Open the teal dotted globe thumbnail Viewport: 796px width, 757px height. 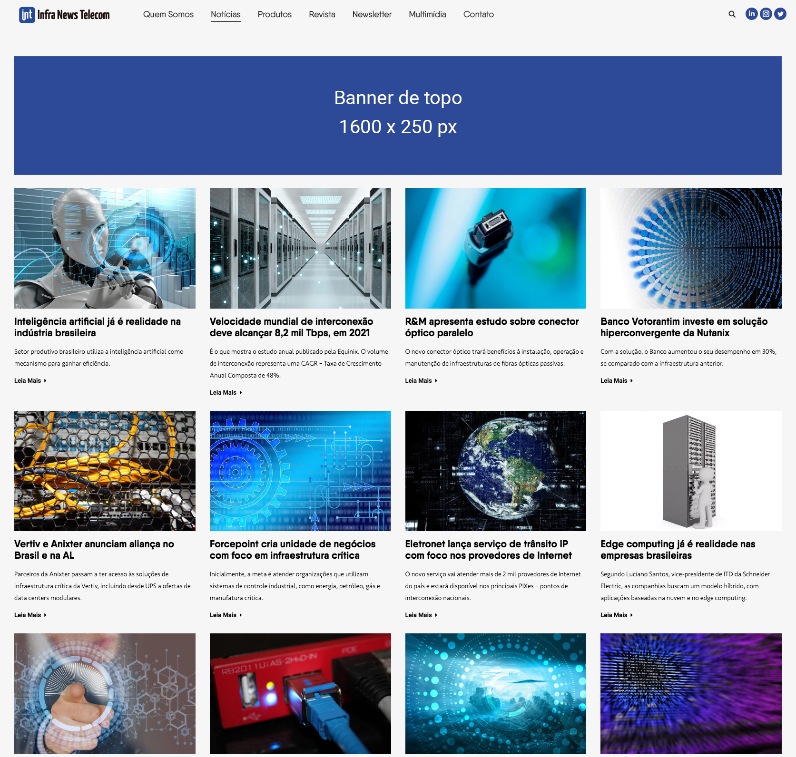pyautogui.click(x=496, y=694)
